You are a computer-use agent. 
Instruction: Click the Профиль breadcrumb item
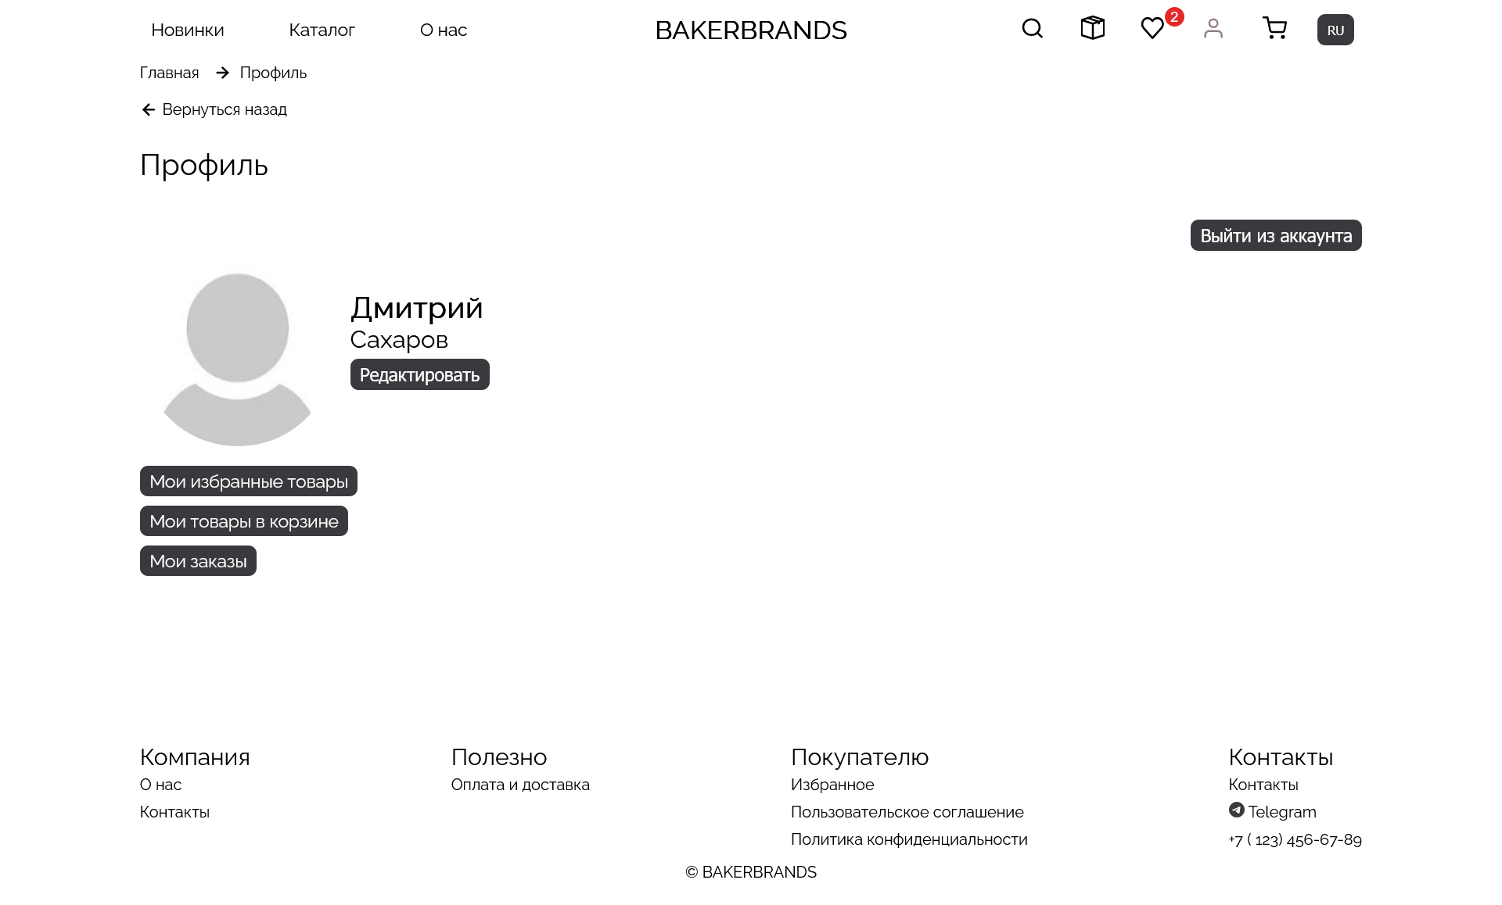[x=273, y=73]
